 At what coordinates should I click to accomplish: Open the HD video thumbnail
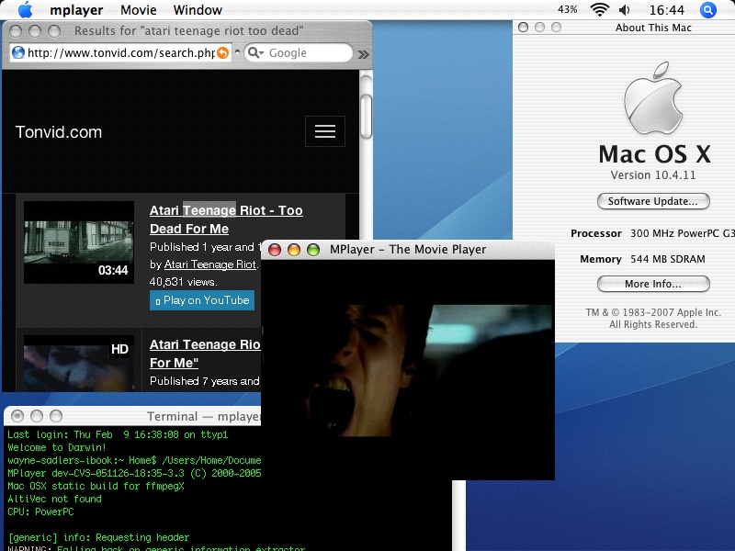tap(79, 363)
